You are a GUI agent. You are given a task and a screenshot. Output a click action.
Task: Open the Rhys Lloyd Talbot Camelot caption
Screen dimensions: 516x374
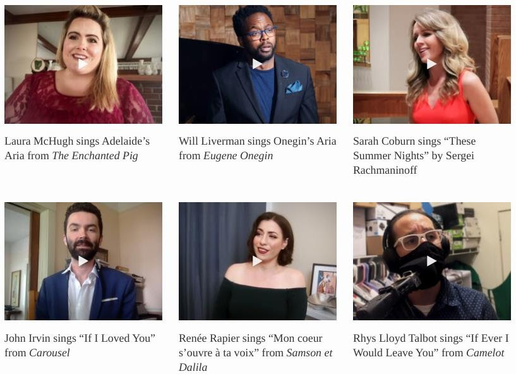coord(431,346)
